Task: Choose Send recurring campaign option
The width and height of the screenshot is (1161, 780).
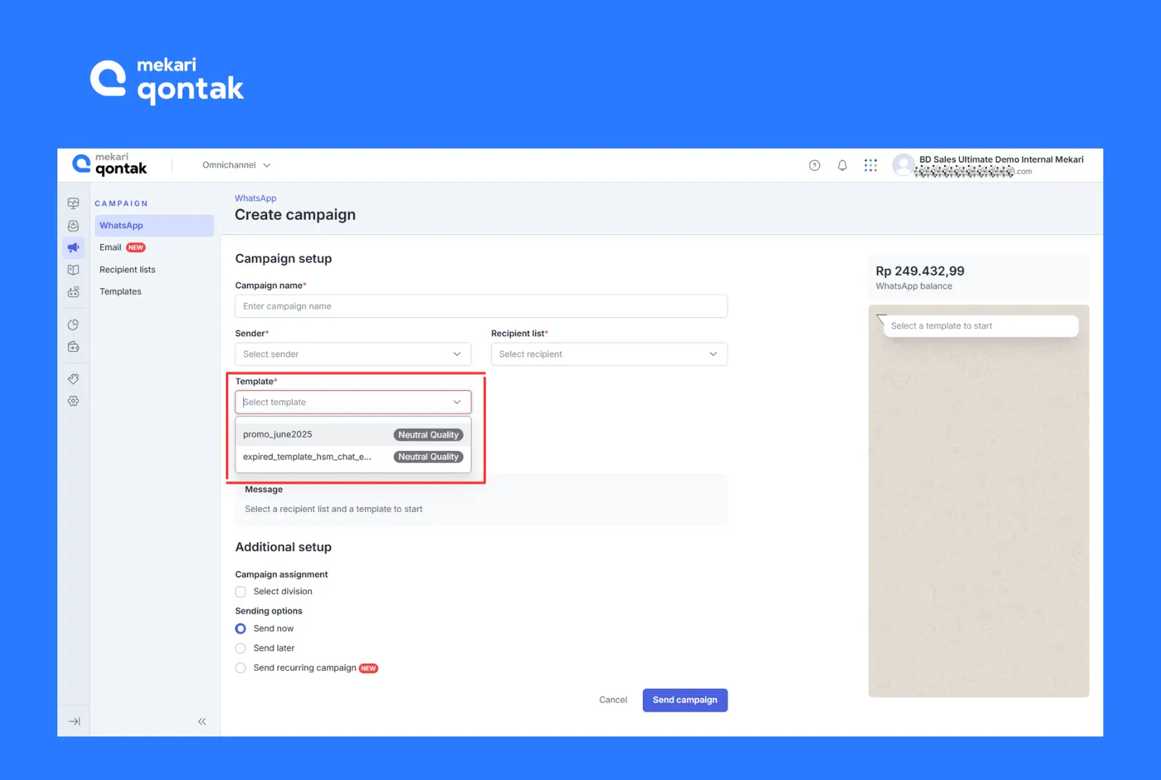Action: tap(240, 668)
